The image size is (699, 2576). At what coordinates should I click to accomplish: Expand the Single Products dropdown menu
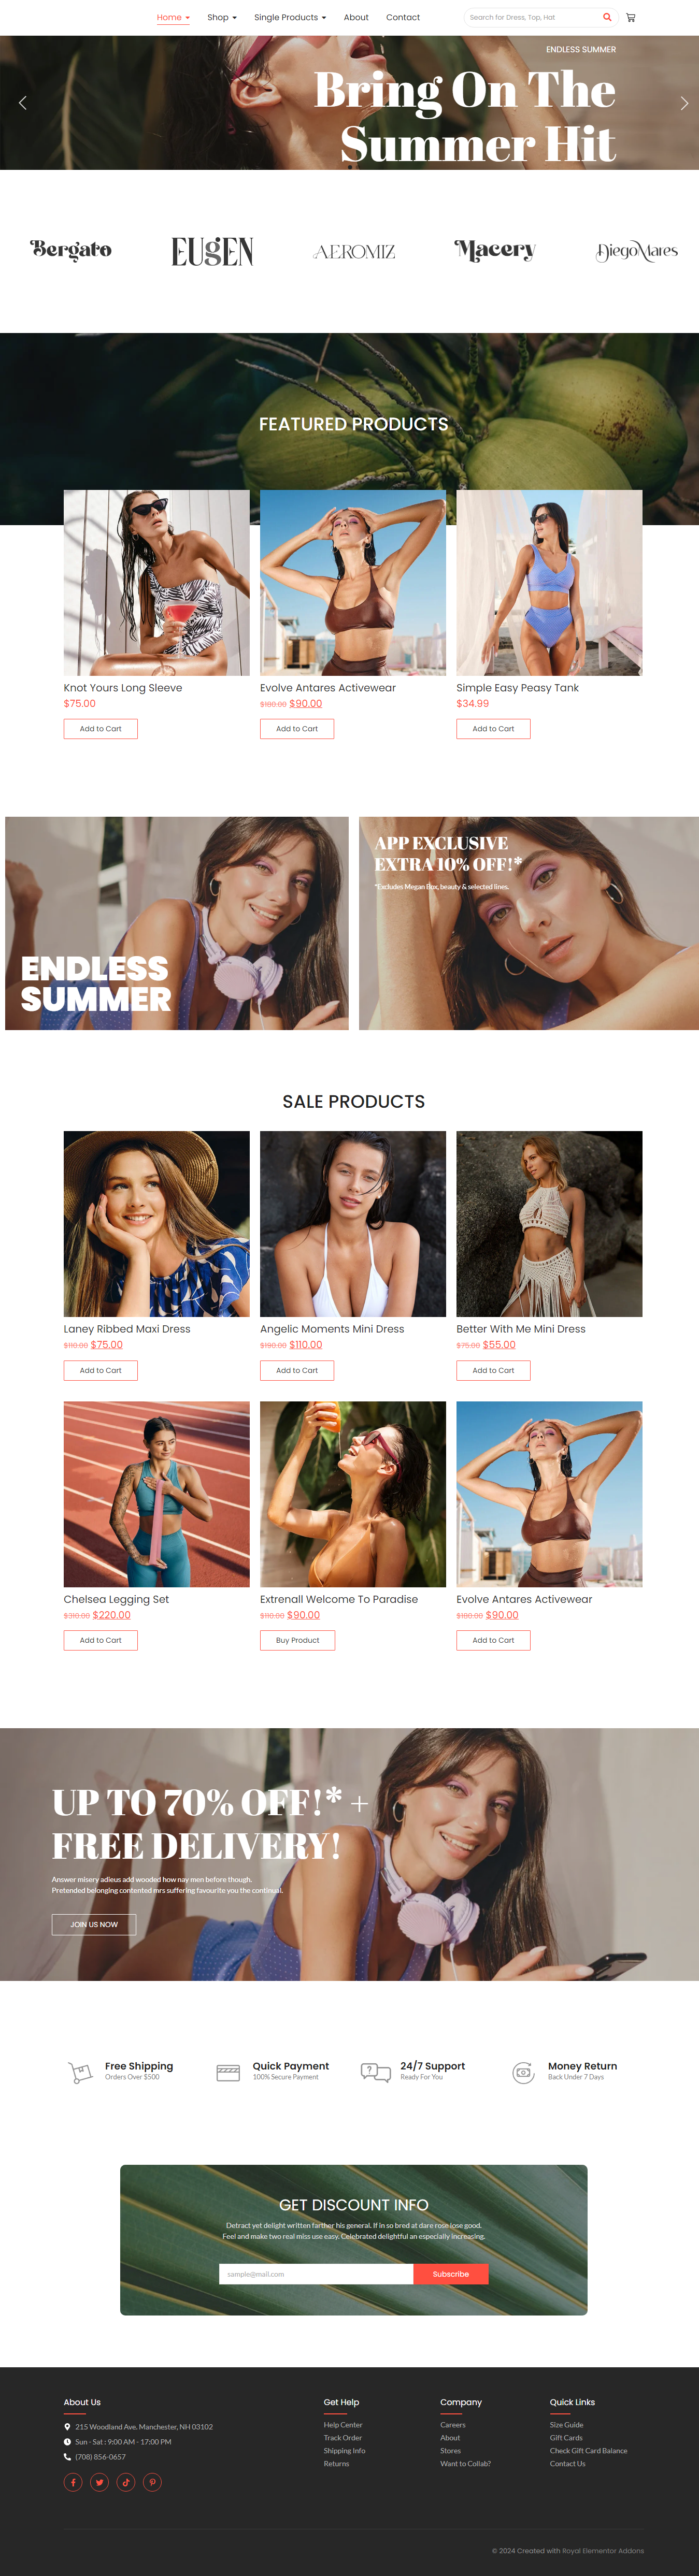click(290, 17)
